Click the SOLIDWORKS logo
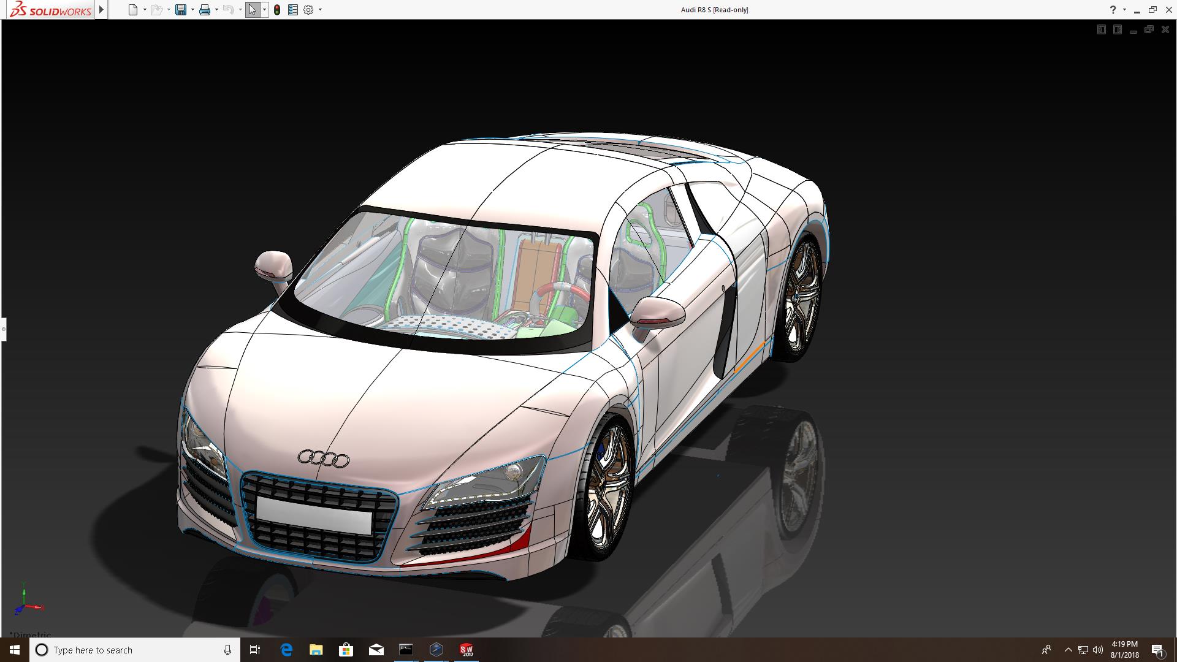The width and height of the screenshot is (1177, 662). (51, 10)
